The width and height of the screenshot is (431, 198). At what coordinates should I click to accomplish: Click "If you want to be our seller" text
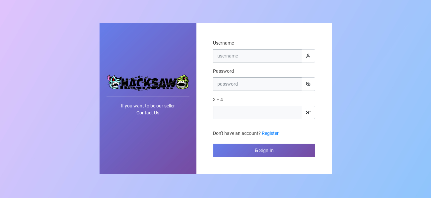[x=148, y=106]
